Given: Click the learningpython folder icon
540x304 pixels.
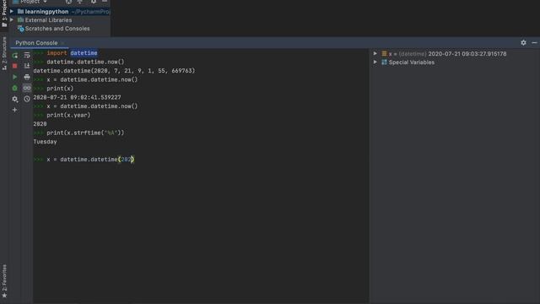Looking at the screenshot, I should point(20,11).
